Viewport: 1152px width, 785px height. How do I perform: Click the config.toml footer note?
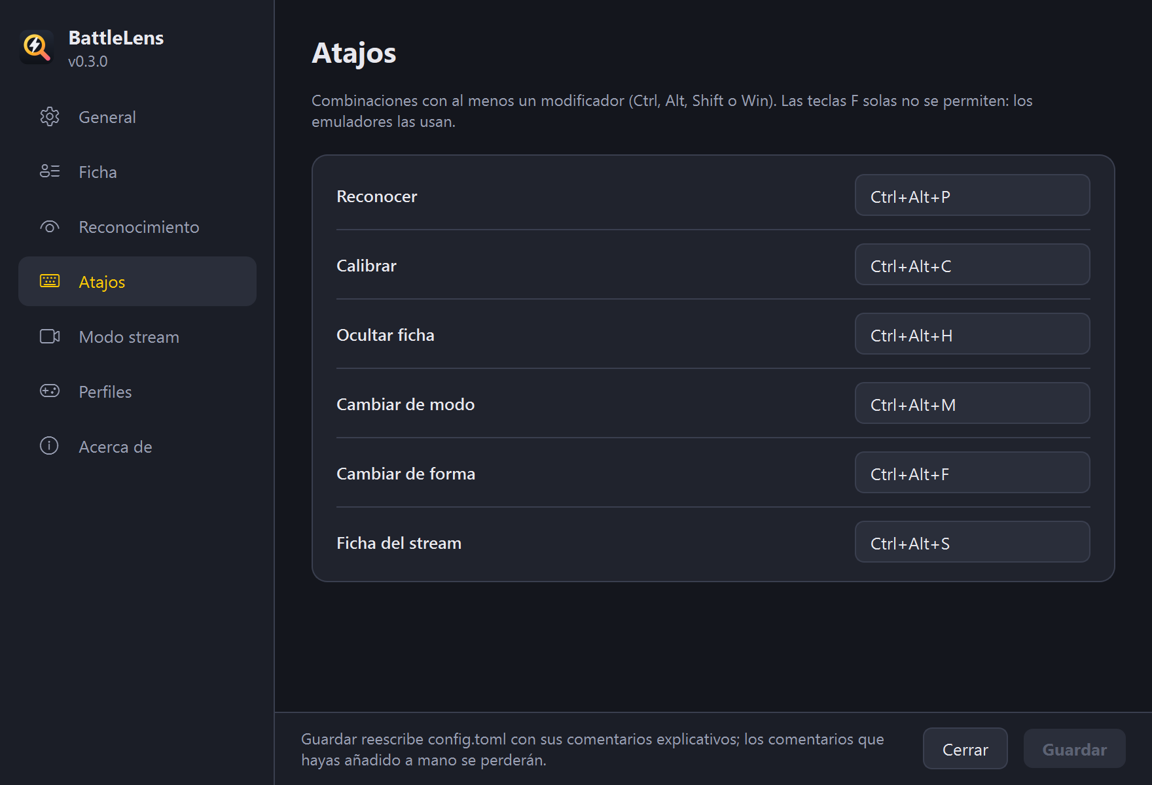[592, 750]
